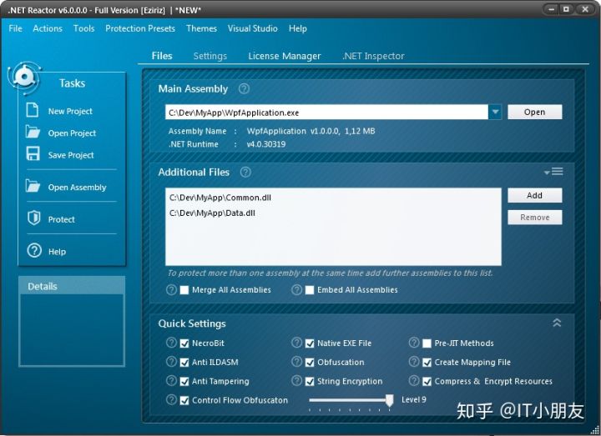Click the Remove button
The image size is (601, 436).
click(535, 217)
